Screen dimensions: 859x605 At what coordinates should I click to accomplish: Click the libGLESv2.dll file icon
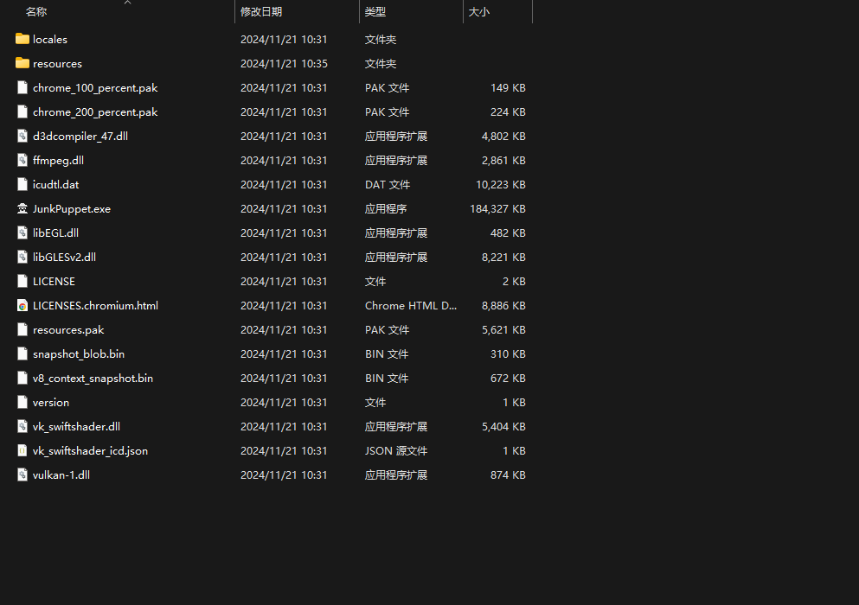(22, 257)
